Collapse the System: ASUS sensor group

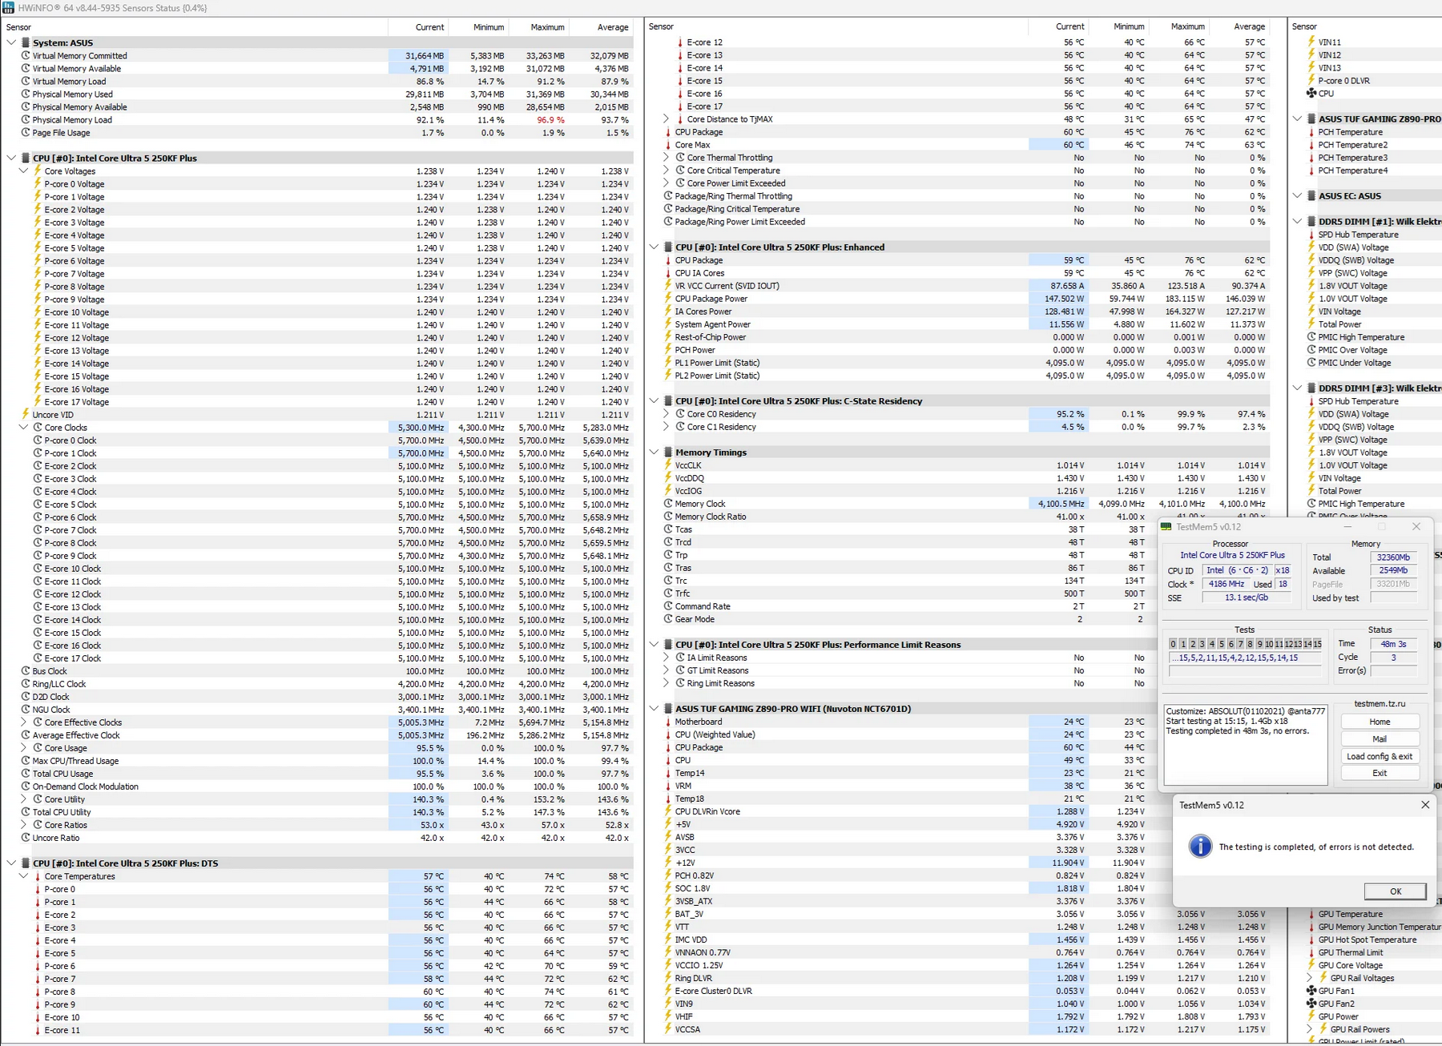coord(11,43)
